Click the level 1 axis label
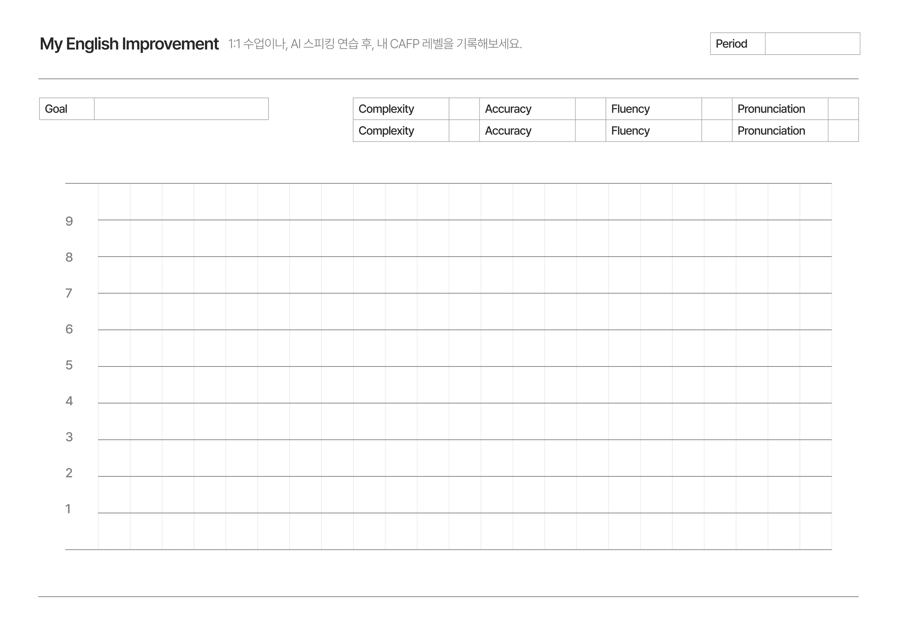The image size is (897, 634). pos(68,509)
